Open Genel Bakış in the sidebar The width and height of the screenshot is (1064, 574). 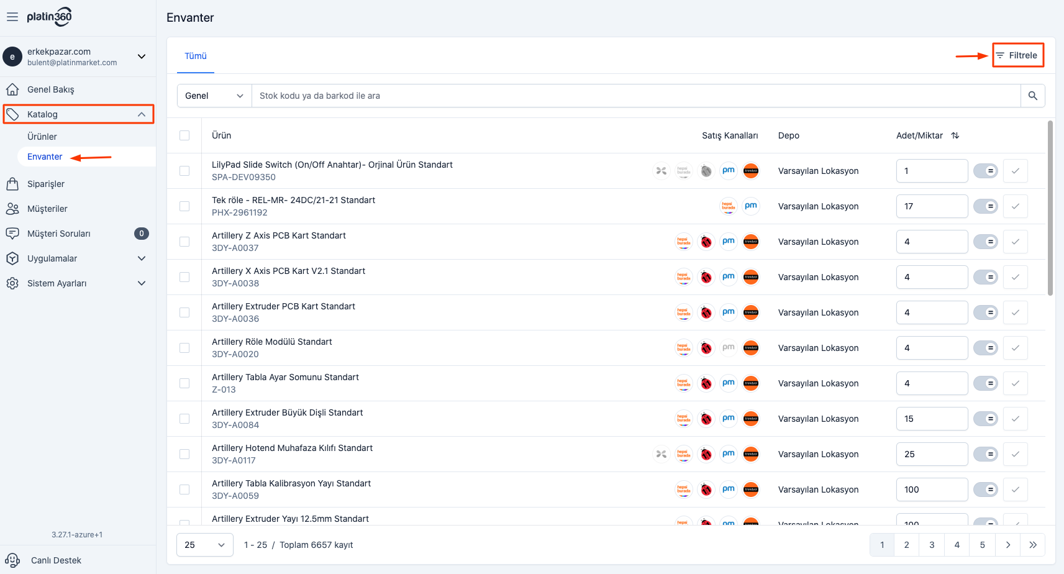click(x=51, y=89)
